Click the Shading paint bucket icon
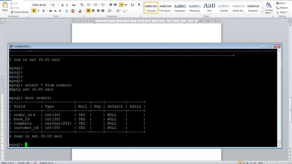This screenshot has width=292, height=164. point(118,11)
